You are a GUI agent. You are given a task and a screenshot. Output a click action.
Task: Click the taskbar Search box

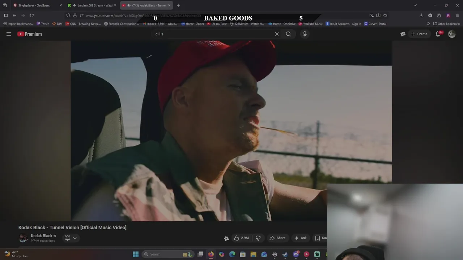[x=168, y=254]
